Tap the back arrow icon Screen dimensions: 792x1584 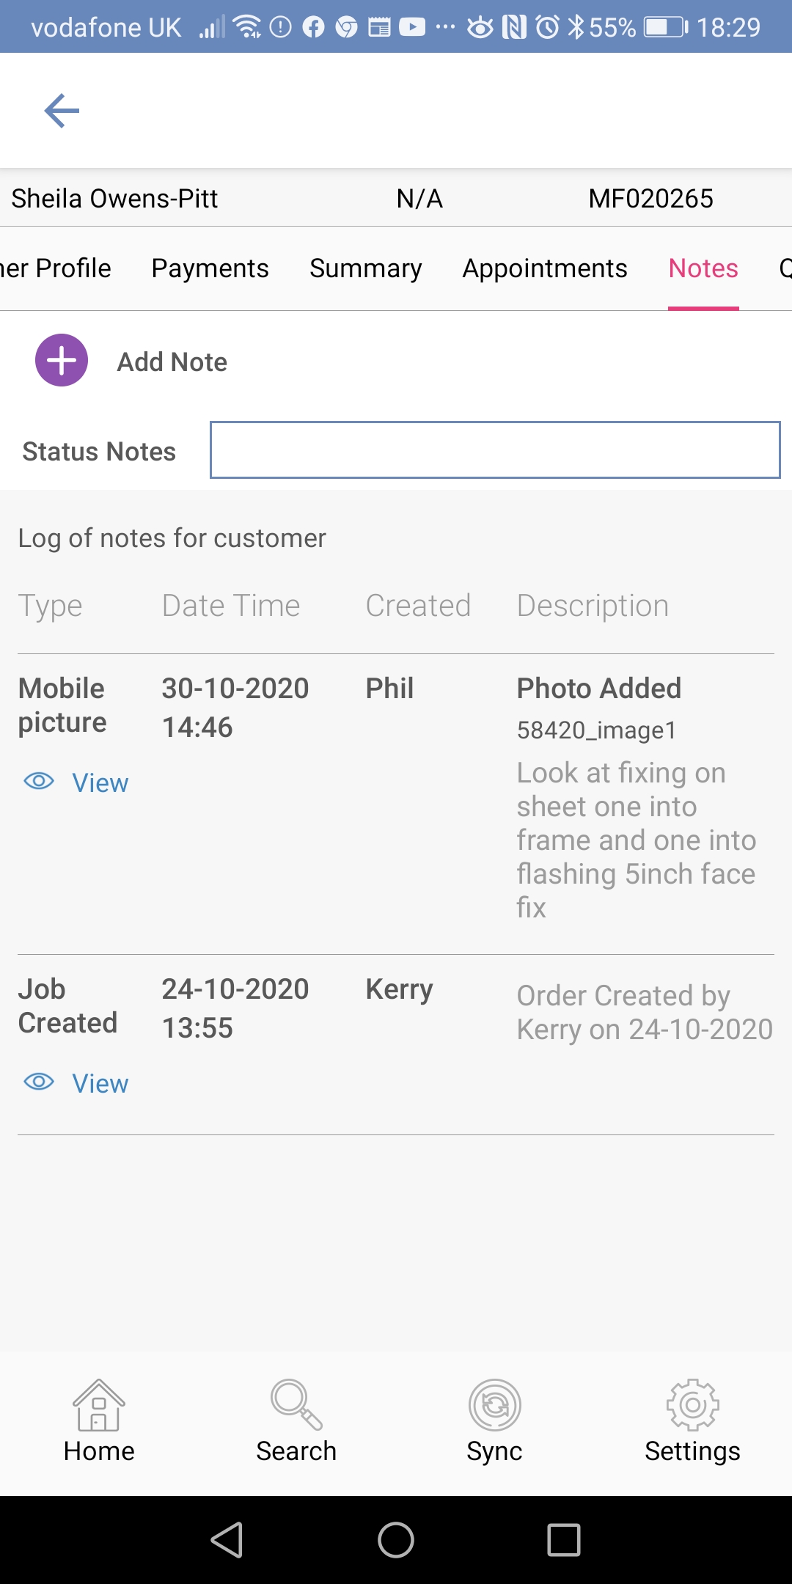[x=62, y=111]
